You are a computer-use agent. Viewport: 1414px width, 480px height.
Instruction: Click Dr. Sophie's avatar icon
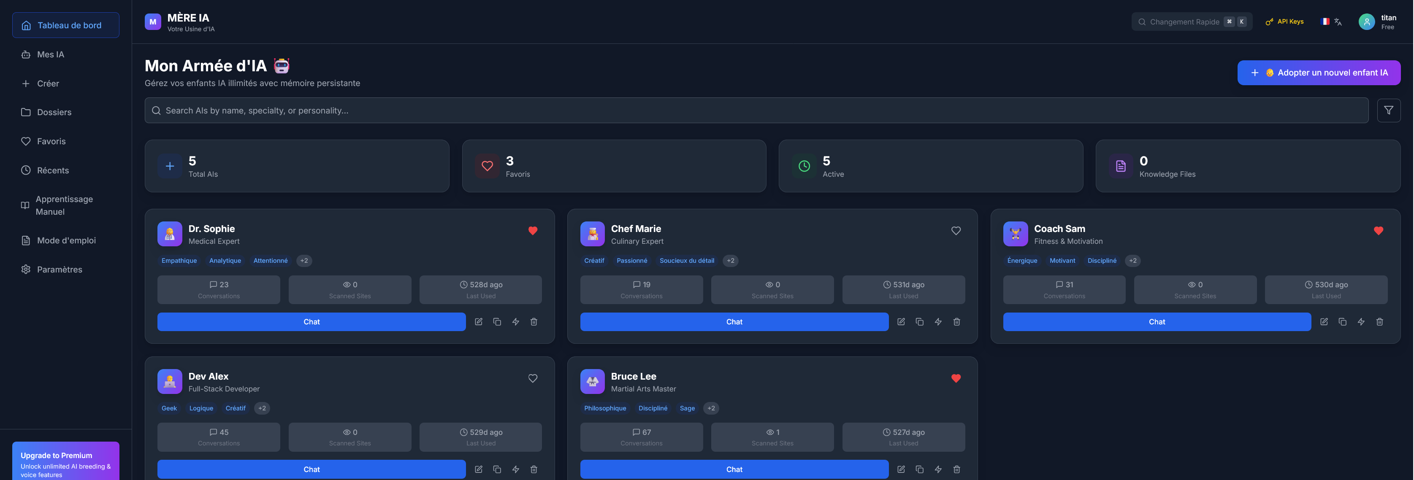[170, 234]
